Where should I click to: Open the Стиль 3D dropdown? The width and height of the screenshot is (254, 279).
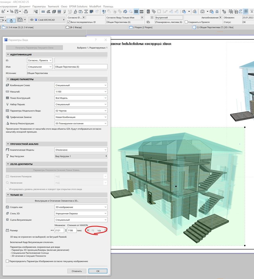click(x=81, y=213)
